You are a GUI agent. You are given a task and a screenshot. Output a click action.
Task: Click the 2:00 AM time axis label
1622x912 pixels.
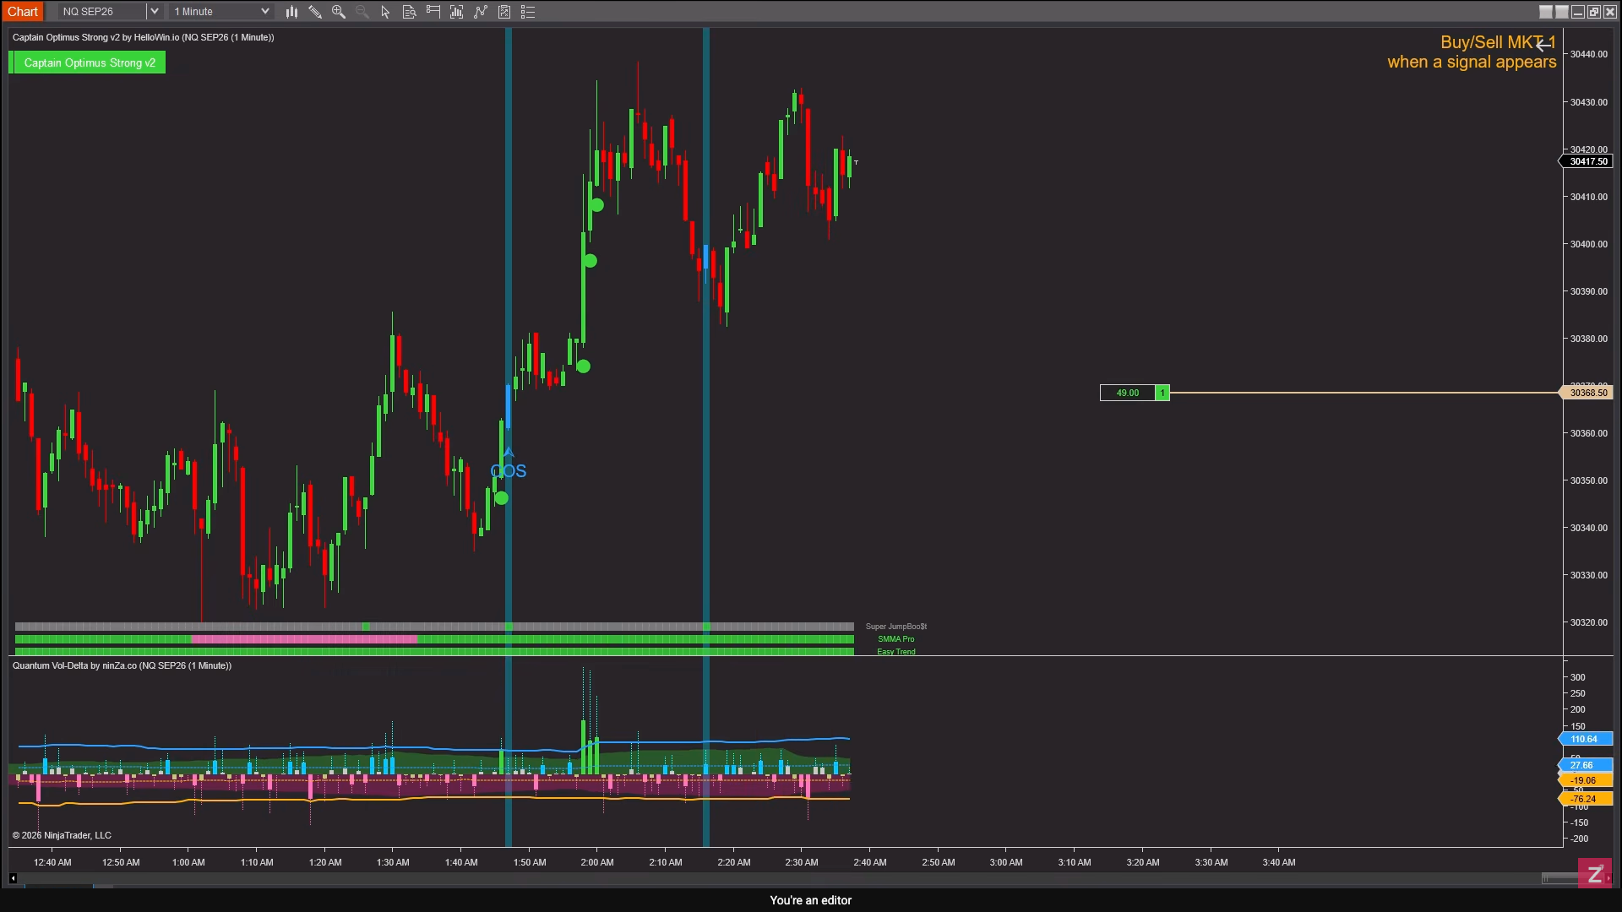tap(597, 862)
